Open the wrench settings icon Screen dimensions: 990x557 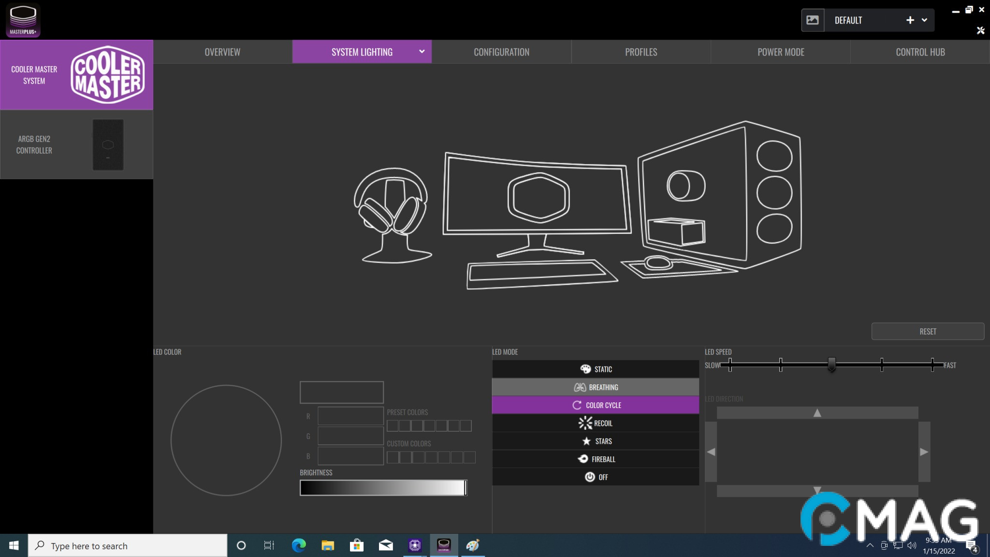[980, 30]
